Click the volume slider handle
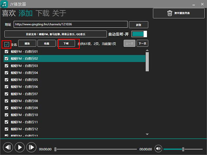The height and width of the screenshot is (155, 207). tap(183, 149)
